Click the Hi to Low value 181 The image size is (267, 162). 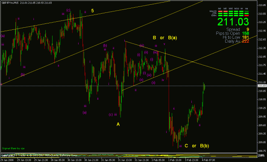[x=245, y=38]
